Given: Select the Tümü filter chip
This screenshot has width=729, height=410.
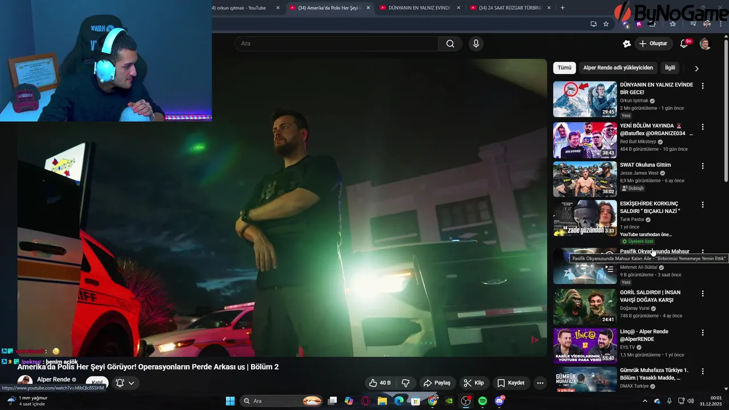Looking at the screenshot, I should pyautogui.click(x=564, y=68).
